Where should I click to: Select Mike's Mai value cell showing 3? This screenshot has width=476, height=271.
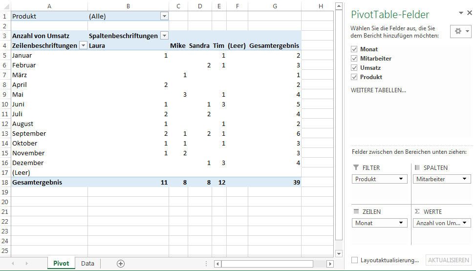pyautogui.click(x=178, y=94)
